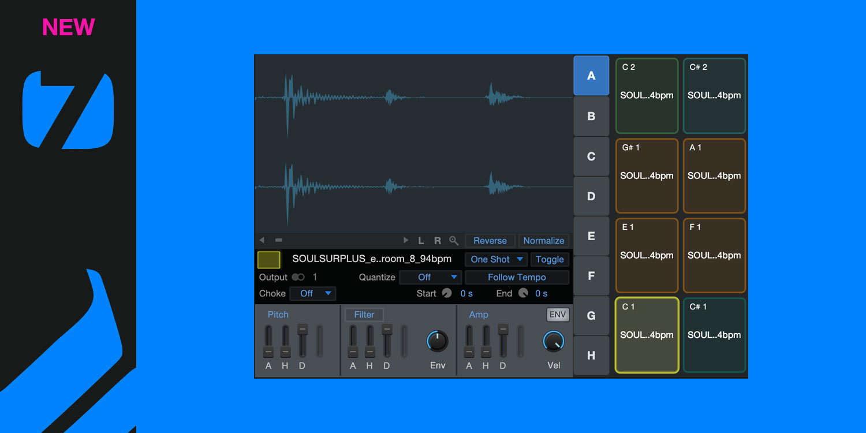Click the Amp Vel knob
Image resolution: width=866 pixels, height=433 pixels.
(x=554, y=341)
